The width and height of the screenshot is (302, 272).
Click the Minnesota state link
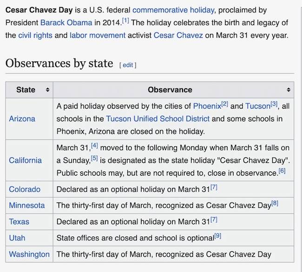tap(27, 205)
